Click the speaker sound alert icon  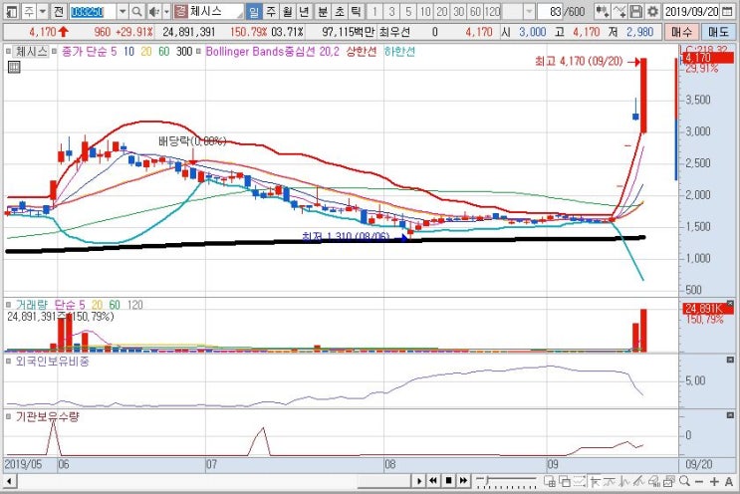point(153,11)
